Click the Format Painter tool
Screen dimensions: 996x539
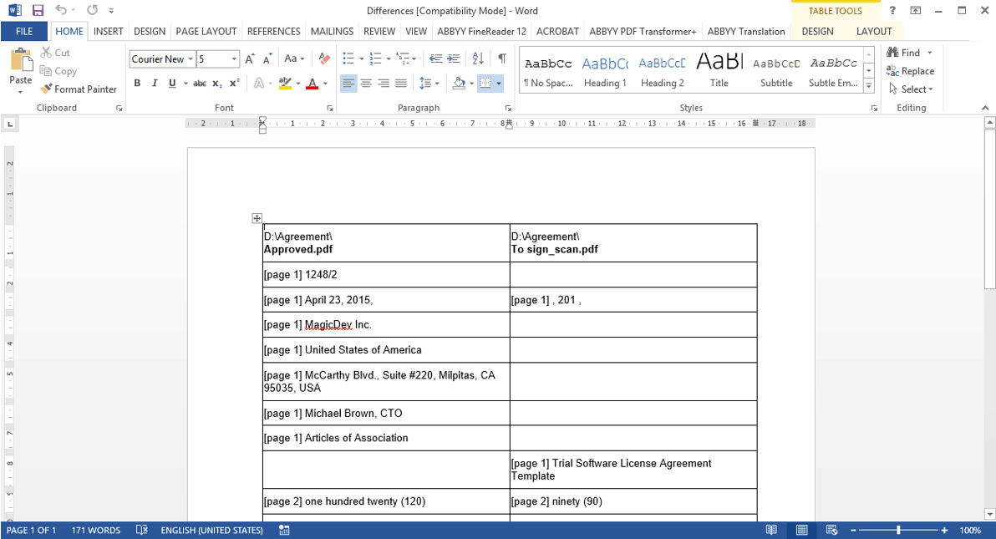coord(79,89)
